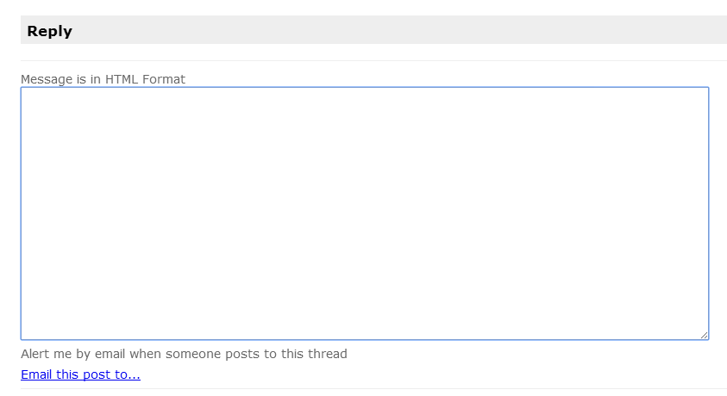
Task: Click the textarea resize handle corner
Action: tap(704, 335)
